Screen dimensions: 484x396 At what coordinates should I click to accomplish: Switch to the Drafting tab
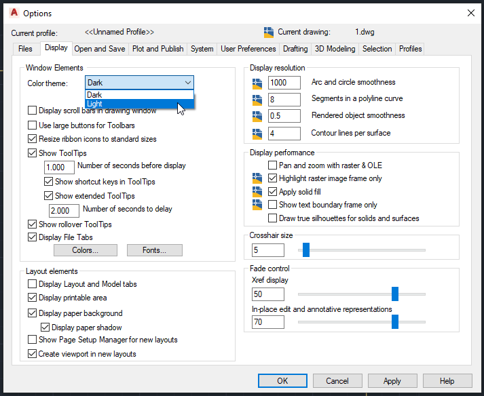tap(295, 49)
